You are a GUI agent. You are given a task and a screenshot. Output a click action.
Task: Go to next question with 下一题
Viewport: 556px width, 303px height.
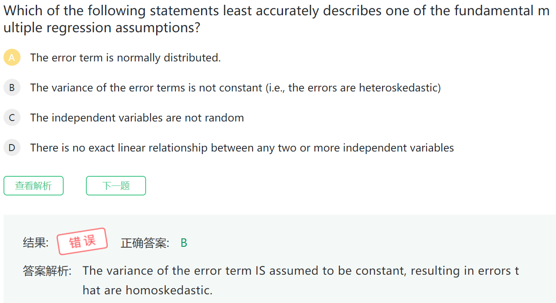[x=116, y=186]
